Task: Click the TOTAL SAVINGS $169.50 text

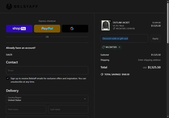Action: tap(117, 74)
